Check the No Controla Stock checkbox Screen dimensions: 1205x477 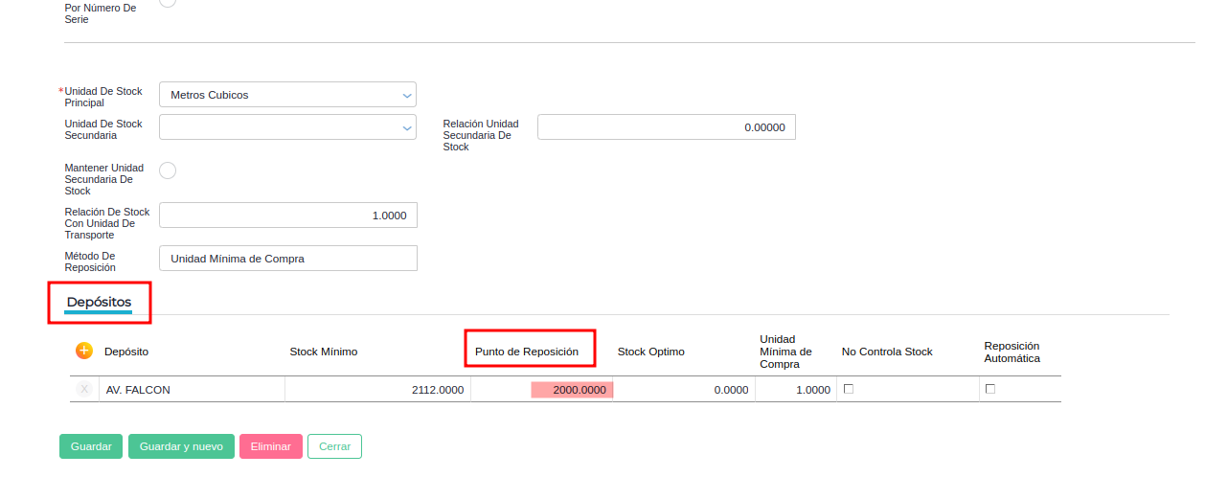pos(848,389)
